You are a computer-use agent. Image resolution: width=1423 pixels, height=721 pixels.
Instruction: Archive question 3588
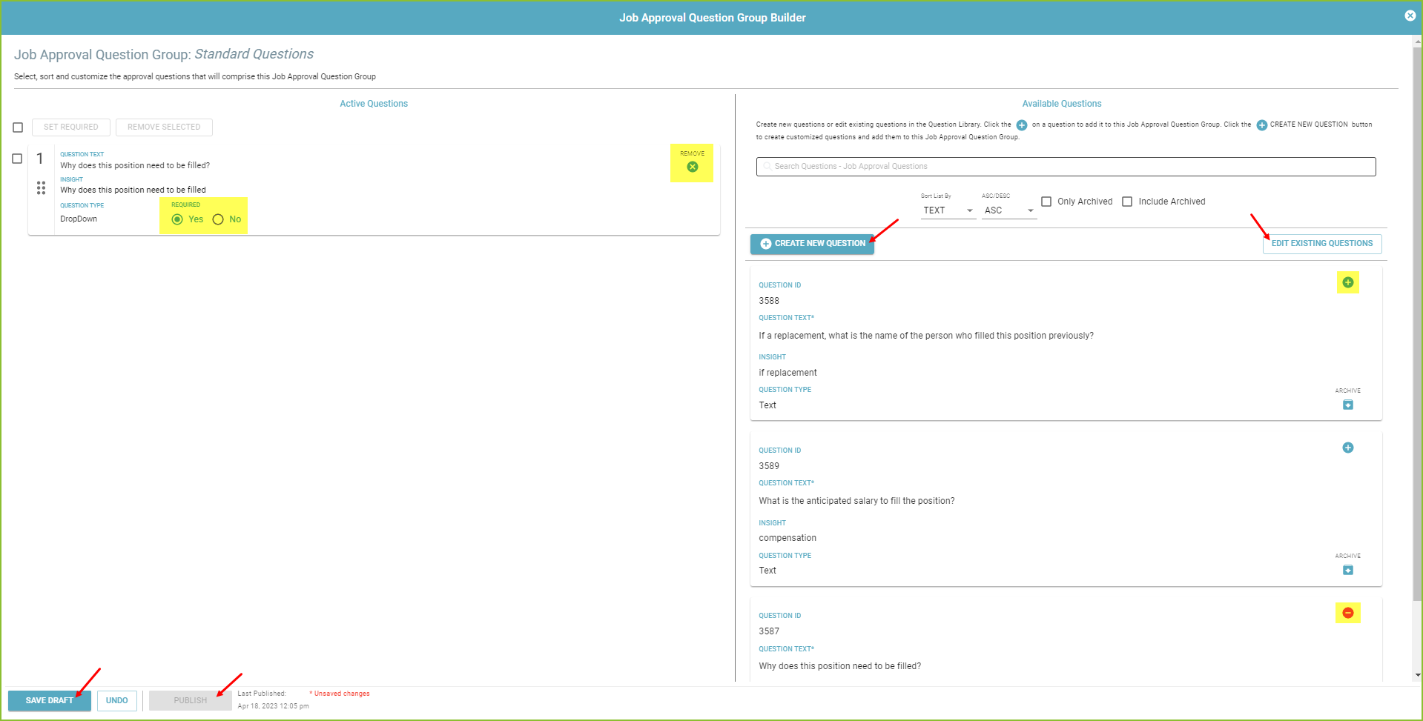pos(1347,405)
